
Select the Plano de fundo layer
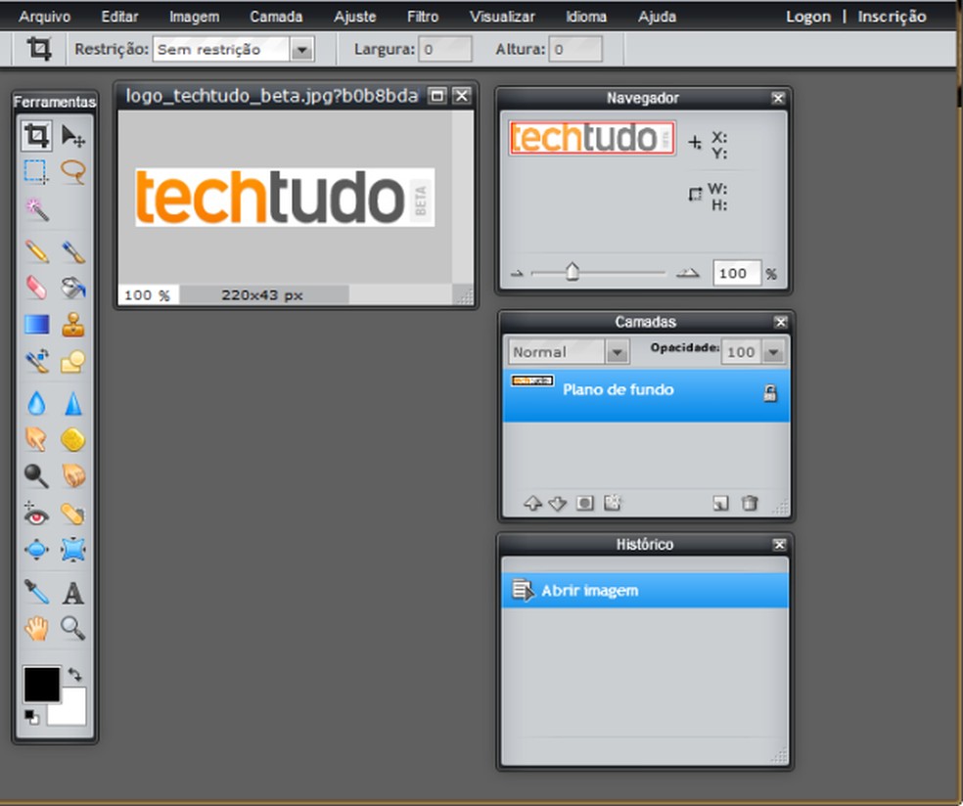pos(646,395)
